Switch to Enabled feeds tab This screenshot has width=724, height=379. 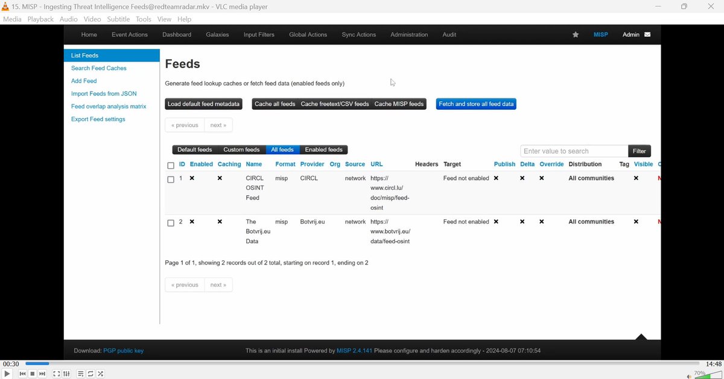point(324,150)
